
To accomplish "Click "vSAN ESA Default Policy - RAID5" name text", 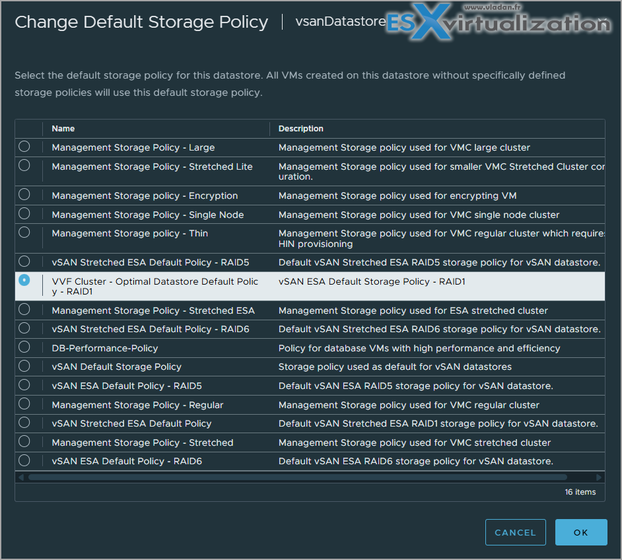I will coord(127,386).
